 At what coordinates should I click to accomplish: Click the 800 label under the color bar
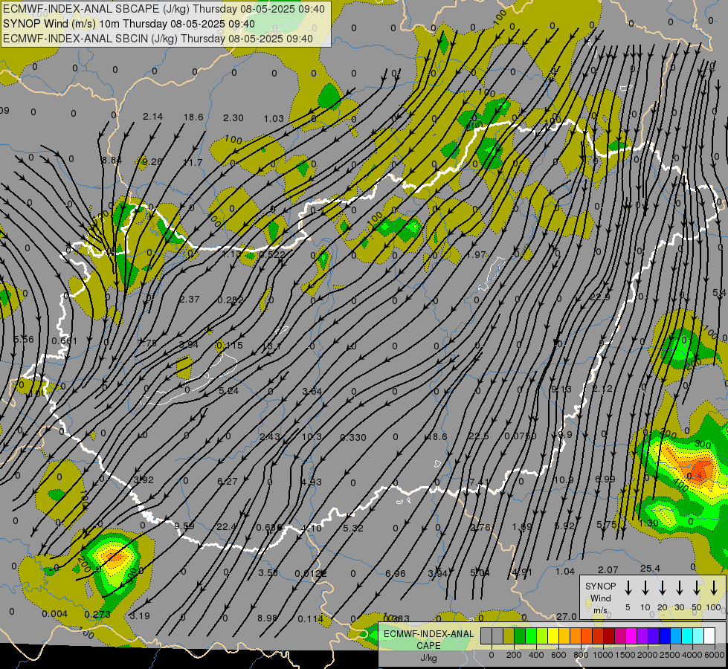point(581,655)
